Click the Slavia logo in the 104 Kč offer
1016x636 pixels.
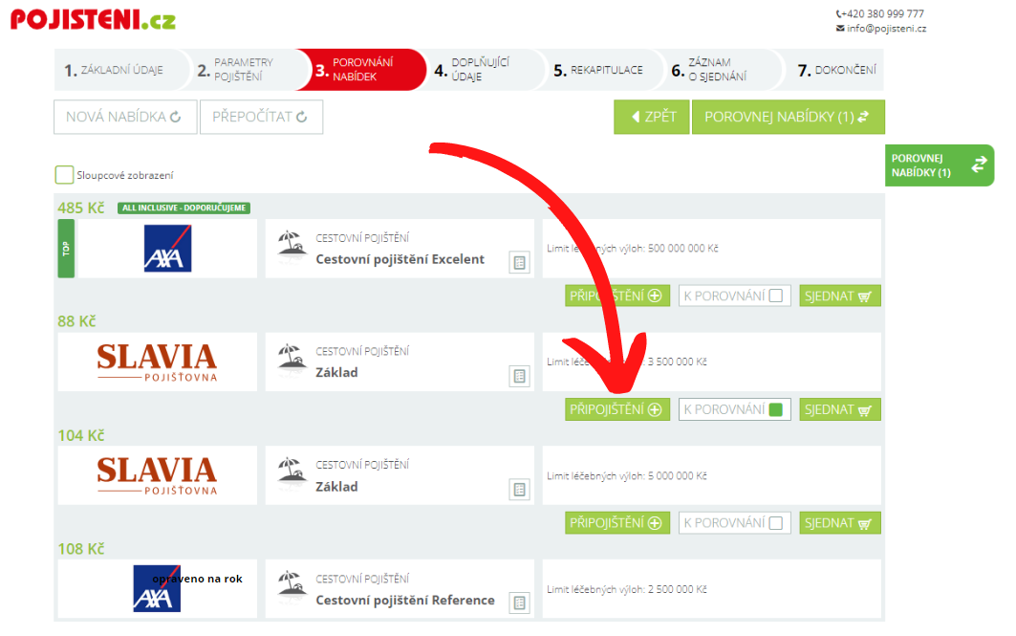(x=157, y=476)
